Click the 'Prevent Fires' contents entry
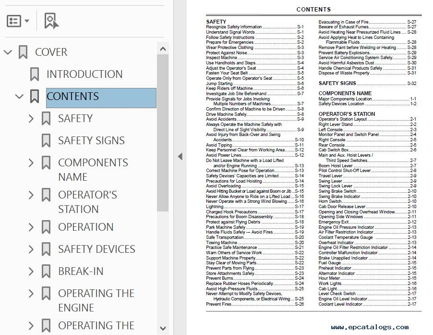 [254, 304]
